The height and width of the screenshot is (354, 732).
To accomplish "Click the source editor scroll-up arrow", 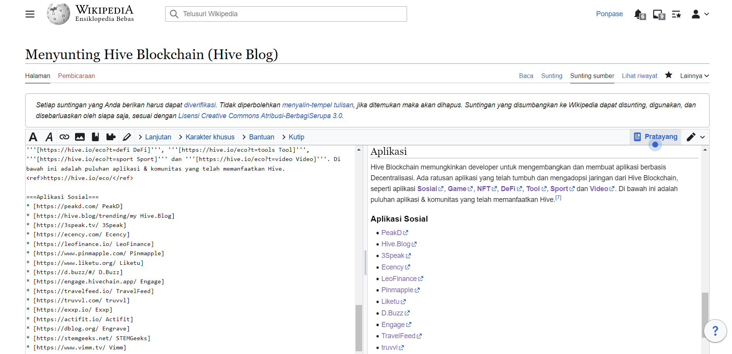I will (x=359, y=149).
